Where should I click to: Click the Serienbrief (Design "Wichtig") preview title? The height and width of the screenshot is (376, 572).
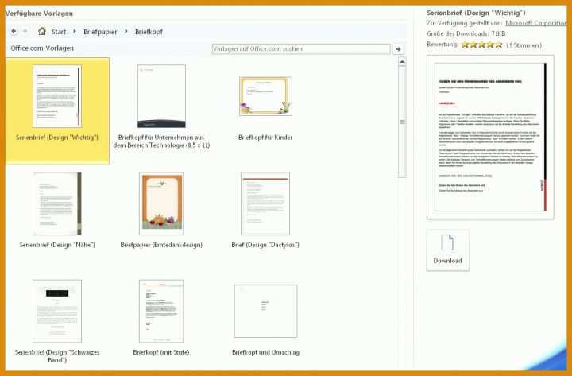pos(476,13)
